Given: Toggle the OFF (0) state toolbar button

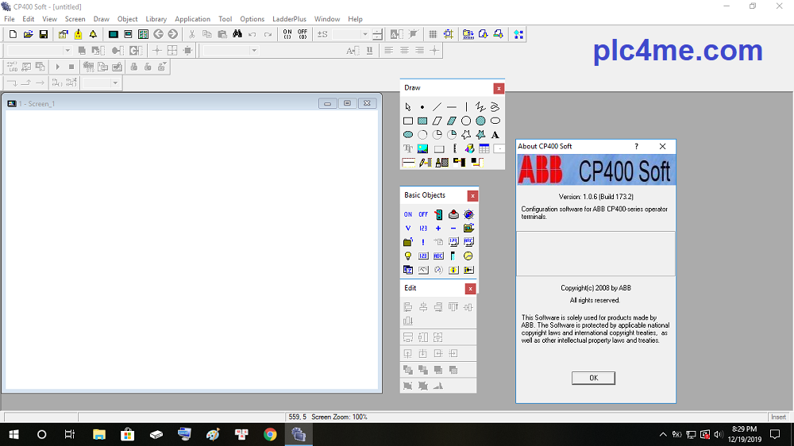Looking at the screenshot, I should (x=303, y=34).
